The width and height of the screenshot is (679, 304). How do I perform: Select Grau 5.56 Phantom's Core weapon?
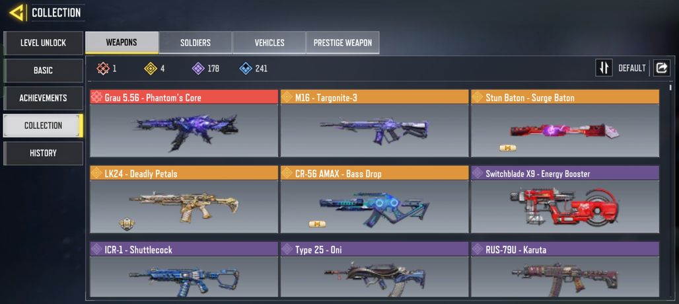(184, 124)
